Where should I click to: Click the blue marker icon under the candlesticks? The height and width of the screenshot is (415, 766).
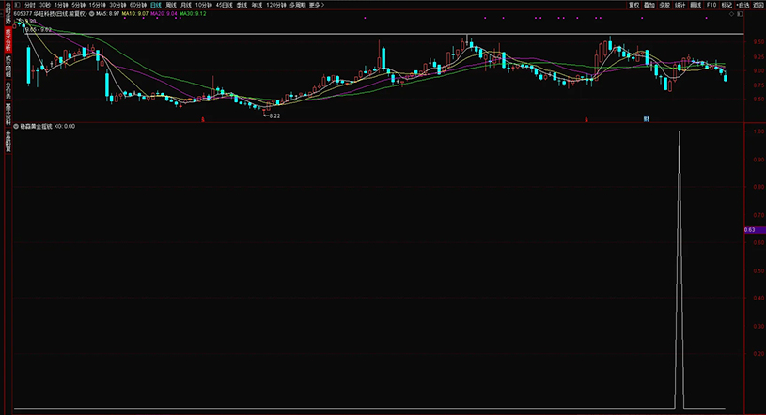(x=647, y=119)
